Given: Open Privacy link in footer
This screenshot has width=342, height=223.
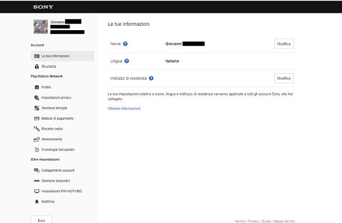Looking at the screenshot, I should (253, 221).
